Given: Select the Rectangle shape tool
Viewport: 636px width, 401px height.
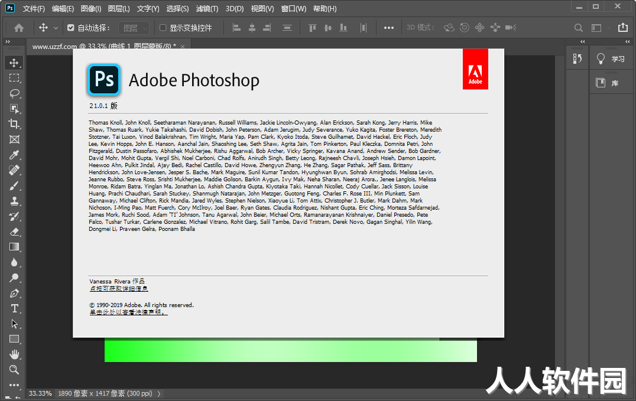Looking at the screenshot, I should point(14,339).
